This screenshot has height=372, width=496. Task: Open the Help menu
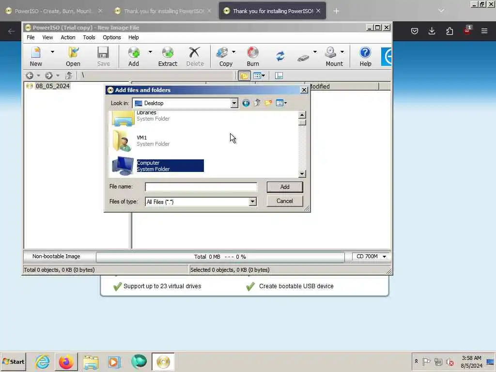[x=134, y=37]
